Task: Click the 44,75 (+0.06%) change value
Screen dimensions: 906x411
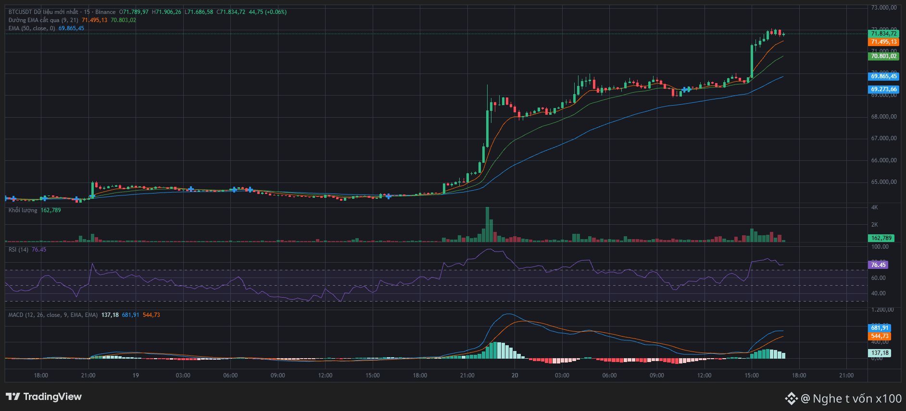Action: coord(267,12)
